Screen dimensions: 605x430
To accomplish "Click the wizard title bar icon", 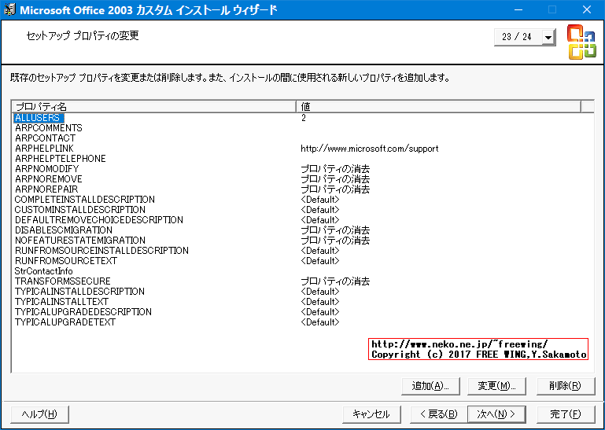I will coord(9,9).
